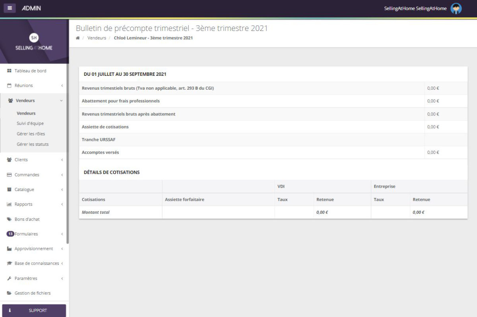Click the Base de connaissances graduation cap icon
Screen dimensions: 477x317
point(10,263)
